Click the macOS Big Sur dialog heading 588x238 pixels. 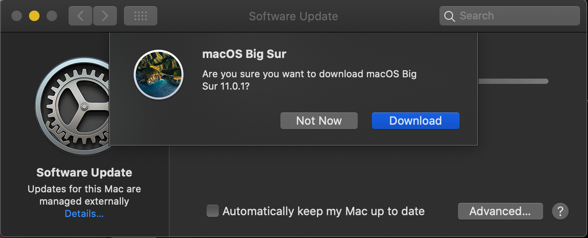[x=244, y=54]
